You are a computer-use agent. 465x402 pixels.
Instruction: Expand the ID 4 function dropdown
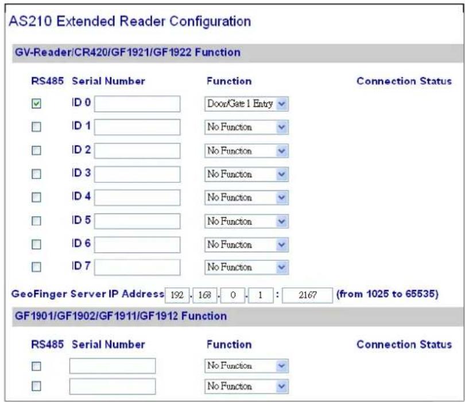(246, 198)
